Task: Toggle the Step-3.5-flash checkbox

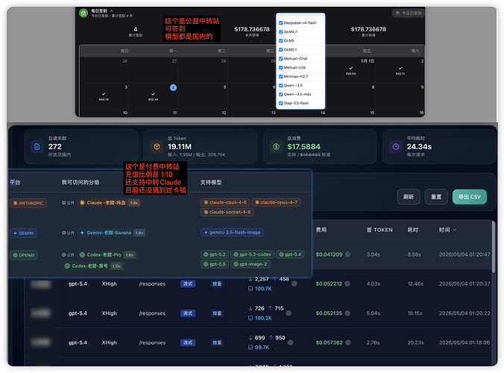Action: pos(280,103)
